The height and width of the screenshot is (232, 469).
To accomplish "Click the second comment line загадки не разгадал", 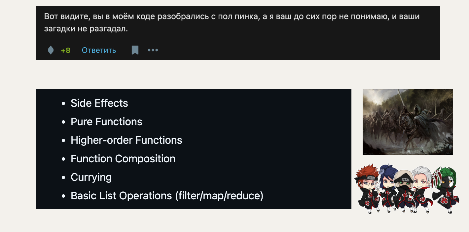I will 86,29.
